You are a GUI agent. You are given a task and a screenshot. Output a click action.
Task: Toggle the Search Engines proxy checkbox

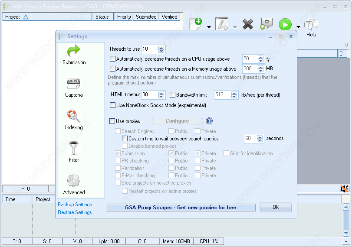pyautogui.click(x=118, y=131)
